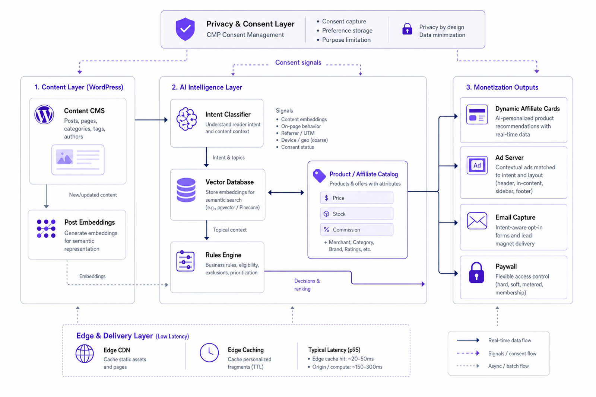Click 'Async / batch flow' legend entry
Screen dimensions: 596x397
[508, 366]
